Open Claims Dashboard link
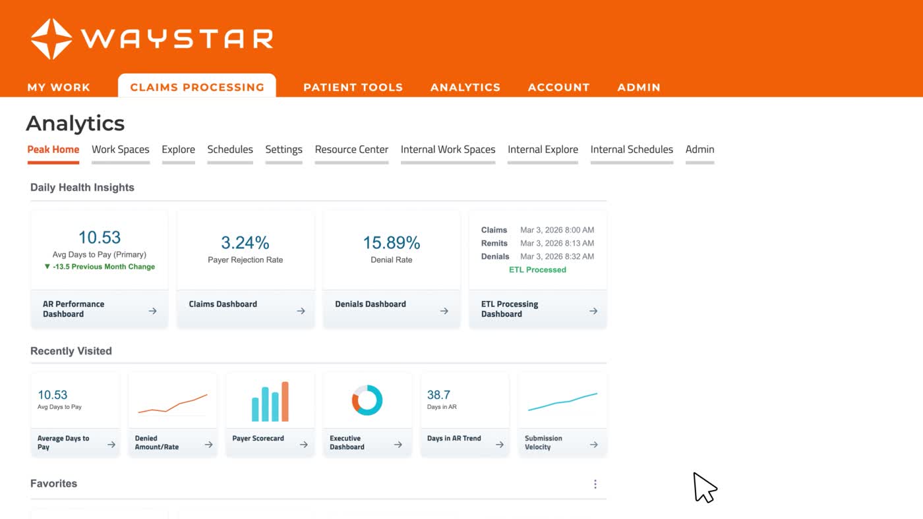The width and height of the screenshot is (923, 519). [x=223, y=304]
